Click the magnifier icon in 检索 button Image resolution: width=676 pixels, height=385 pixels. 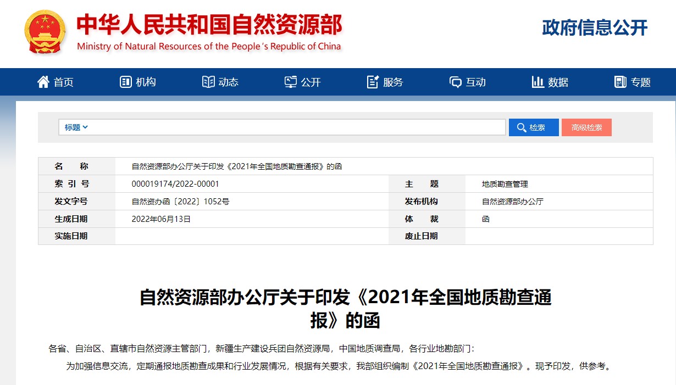(521, 127)
